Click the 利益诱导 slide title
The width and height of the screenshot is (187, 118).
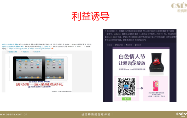coord(91,16)
